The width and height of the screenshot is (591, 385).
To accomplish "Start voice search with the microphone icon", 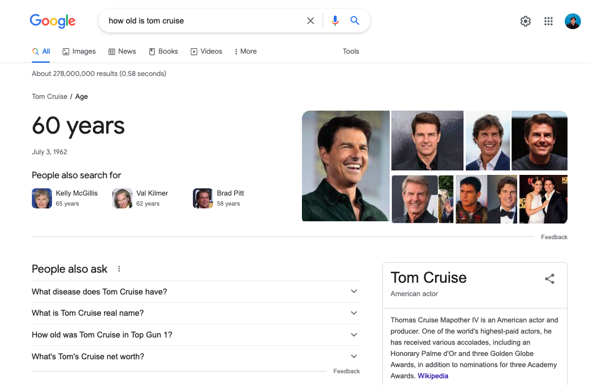I will [335, 21].
